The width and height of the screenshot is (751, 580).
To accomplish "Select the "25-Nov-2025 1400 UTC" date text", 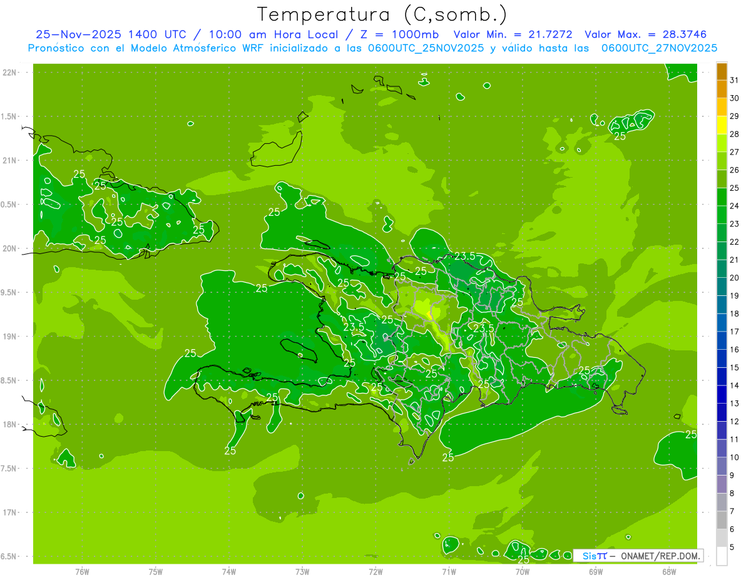I will 111,34.
